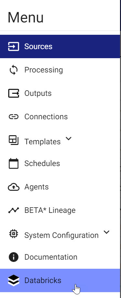Click the Schedules calendar icon
The width and height of the screenshot is (121, 298).
tap(14, 163)
